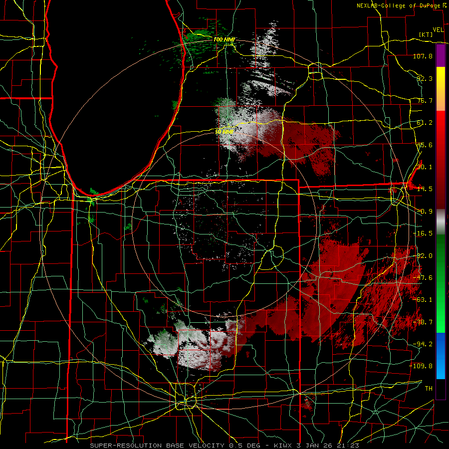
Task: Click the 45.6 legend value
Action: pyautogui.click(x=425, y=145)
